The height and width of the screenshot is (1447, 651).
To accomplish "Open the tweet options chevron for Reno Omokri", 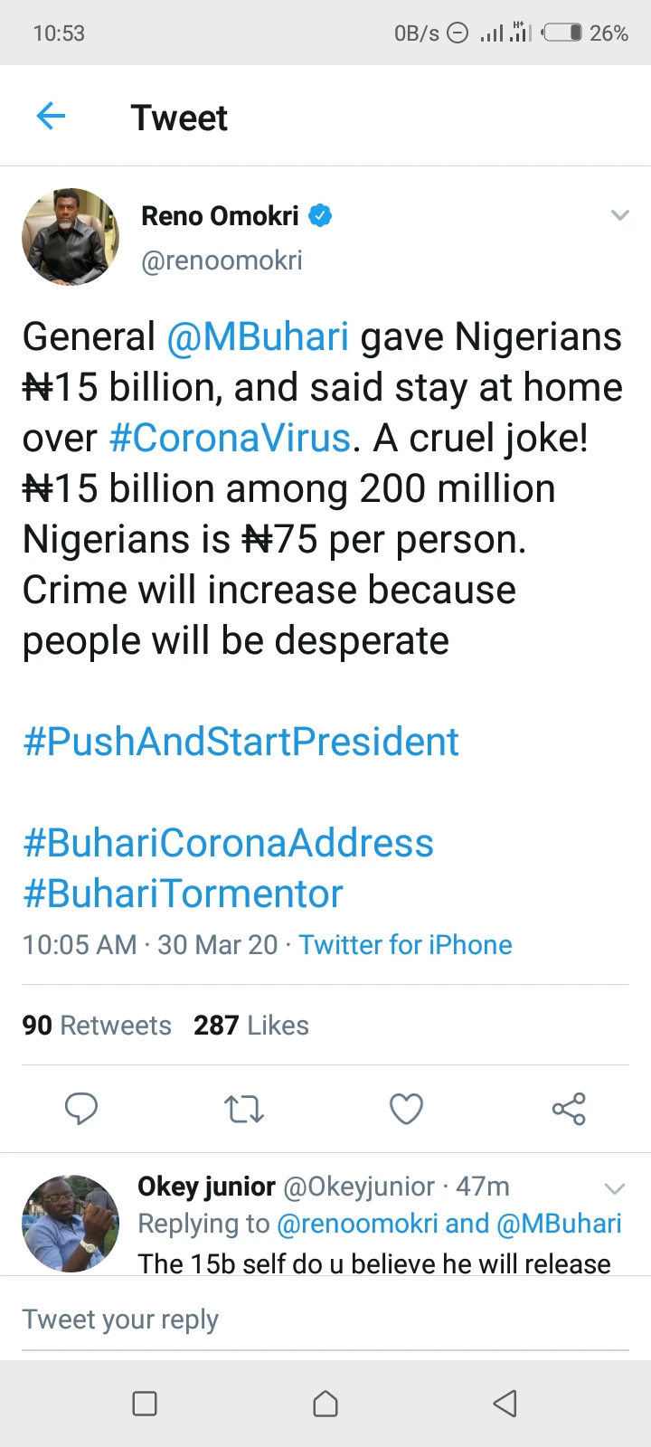I will [x=619, y=215].
